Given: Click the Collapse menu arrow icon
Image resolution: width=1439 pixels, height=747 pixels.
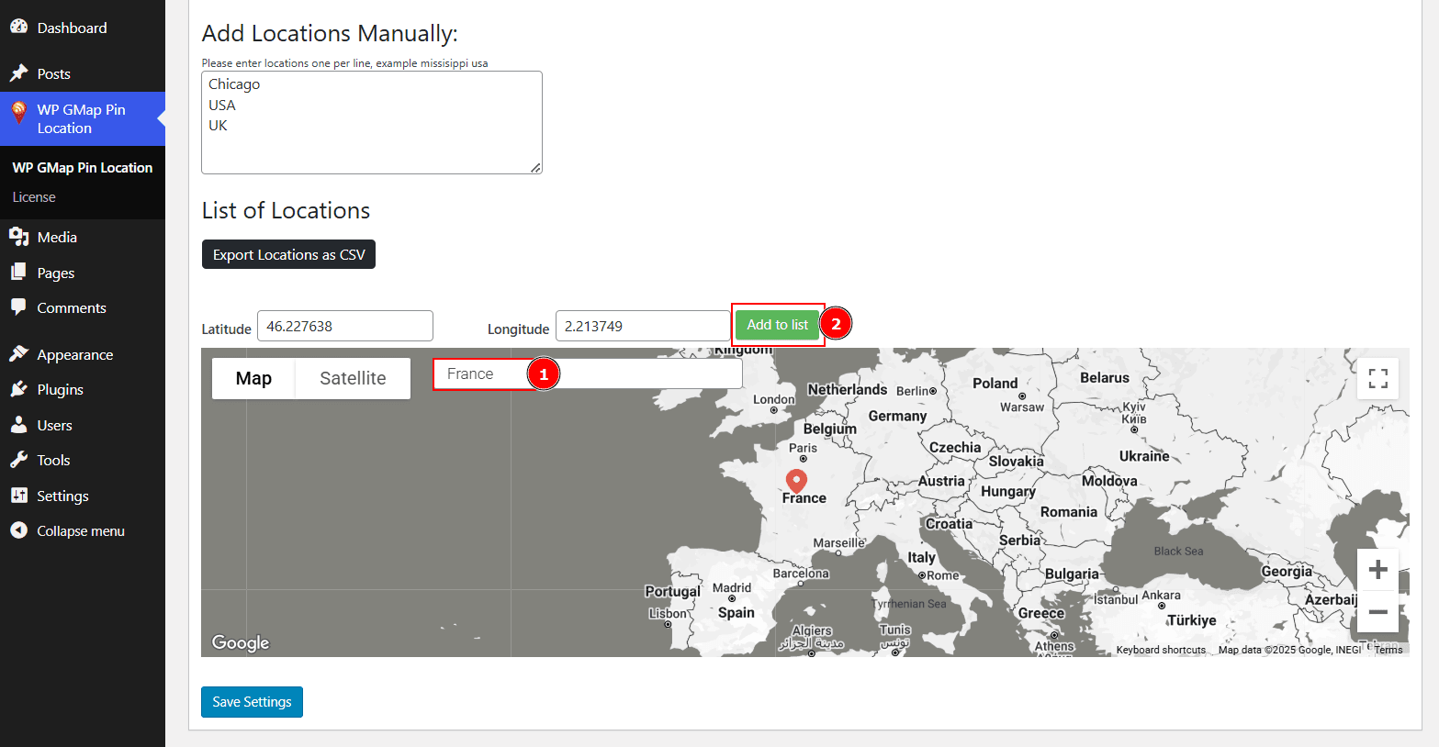Looking at the screenshot, I should 18,530.
